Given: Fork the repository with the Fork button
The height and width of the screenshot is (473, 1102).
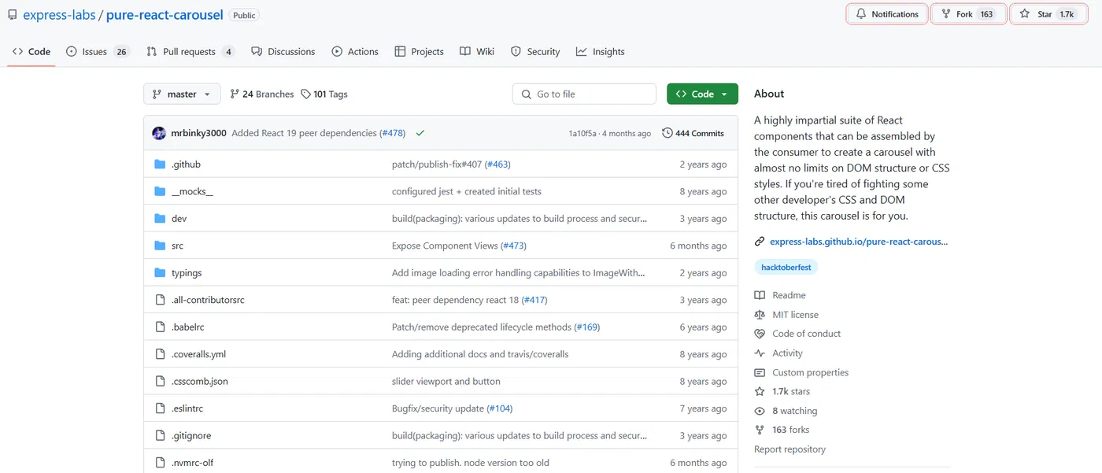Looking at the screenshot, I should (x=969, y=14).
